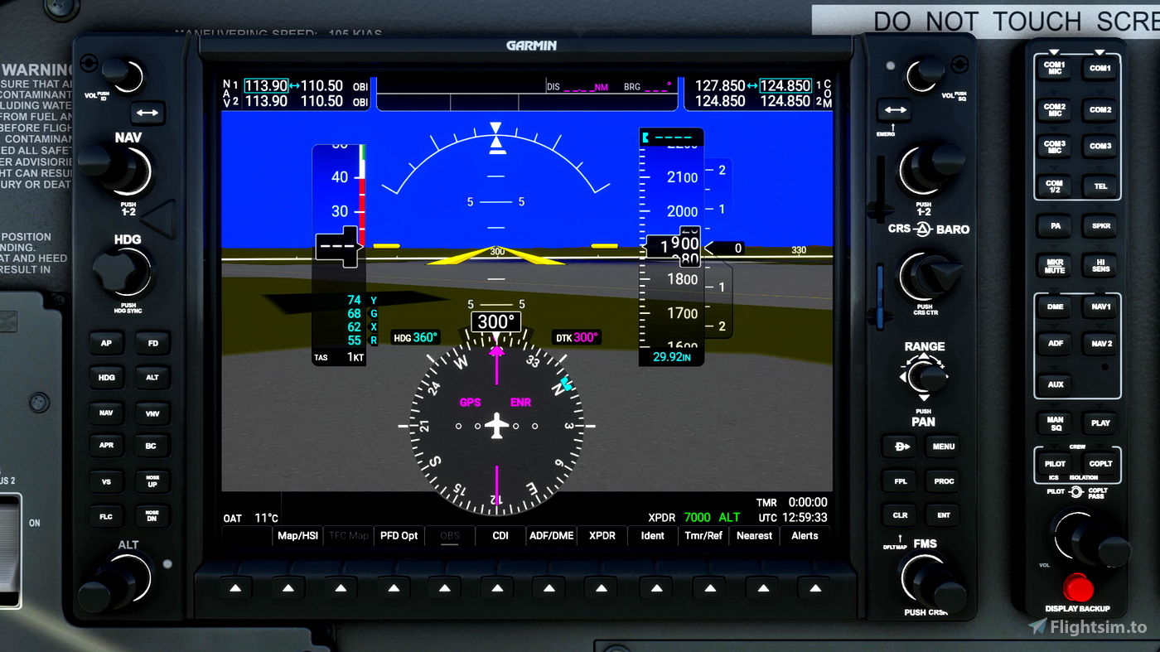
Task: Click the arrow softkey below CDI
Action: point(497,588)
